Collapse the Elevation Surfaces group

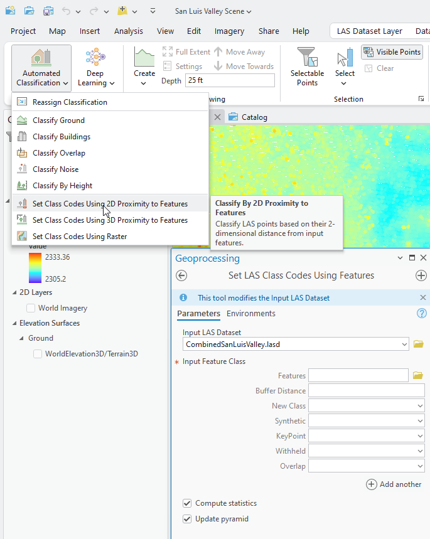14,323
